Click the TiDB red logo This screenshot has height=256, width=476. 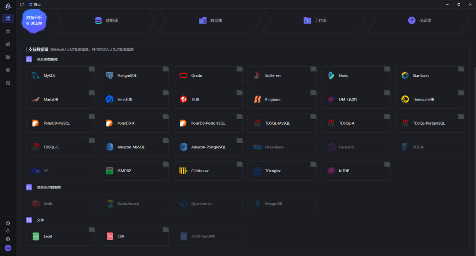[183, 99]
